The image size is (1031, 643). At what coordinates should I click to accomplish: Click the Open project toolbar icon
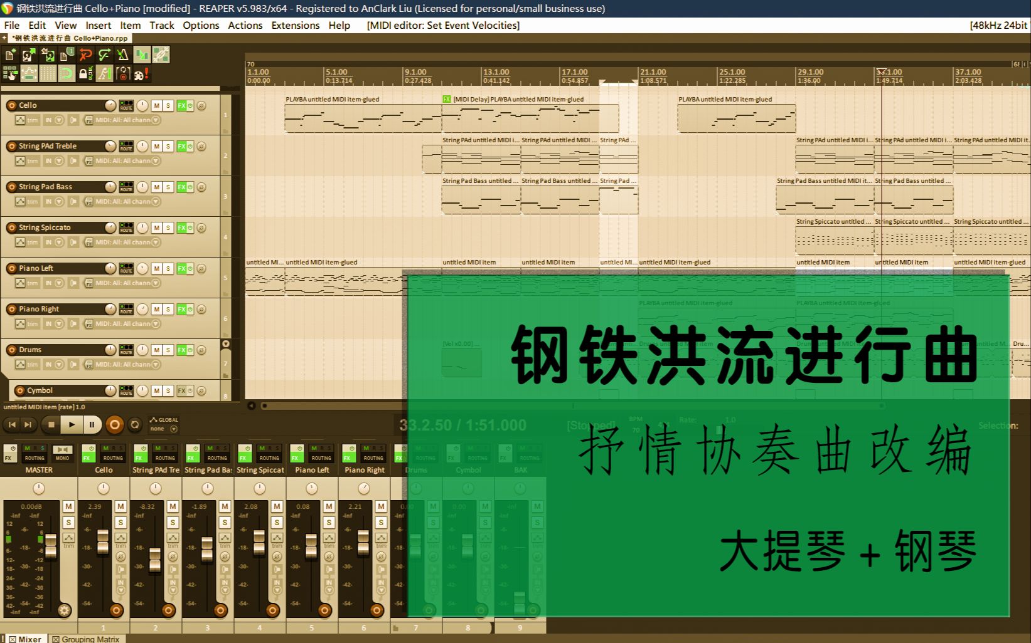29,55
